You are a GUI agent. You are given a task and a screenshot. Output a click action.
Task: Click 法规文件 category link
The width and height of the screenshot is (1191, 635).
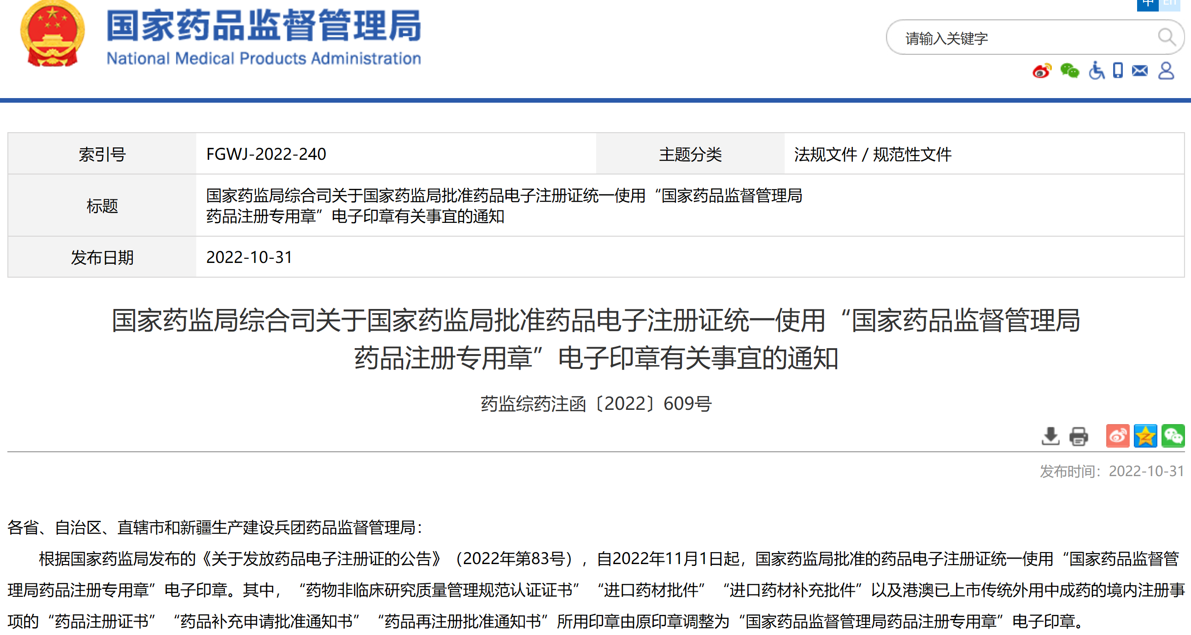click(x=825, y=154)
